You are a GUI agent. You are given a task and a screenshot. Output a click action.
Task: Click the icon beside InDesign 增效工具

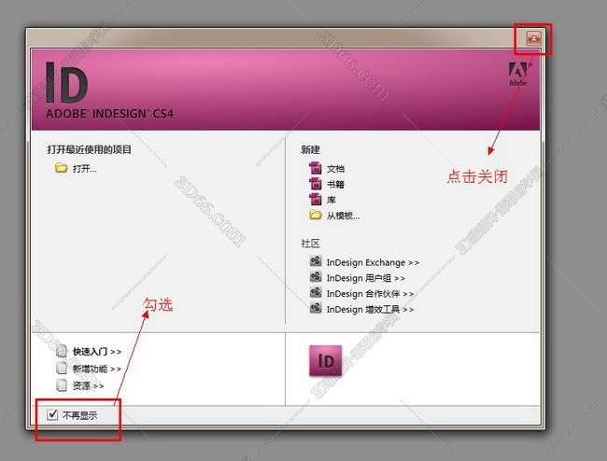click(x=316, y=308)
